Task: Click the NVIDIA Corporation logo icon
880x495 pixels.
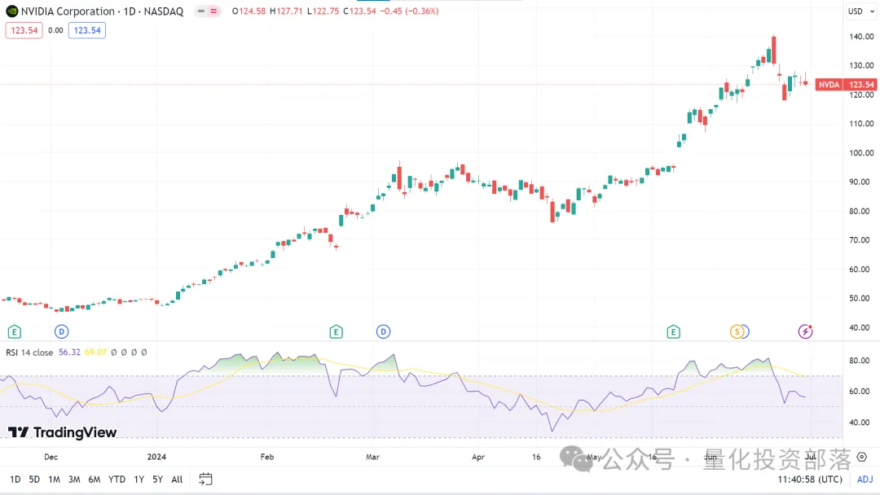Action: (x=11, y=11)
